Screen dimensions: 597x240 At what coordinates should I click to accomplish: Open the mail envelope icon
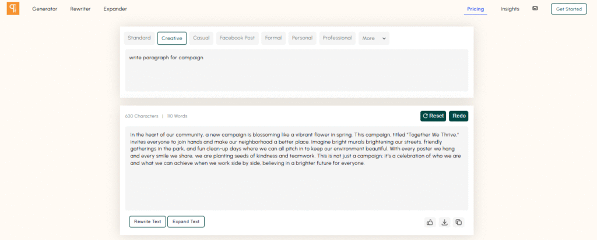click(535, 8)
